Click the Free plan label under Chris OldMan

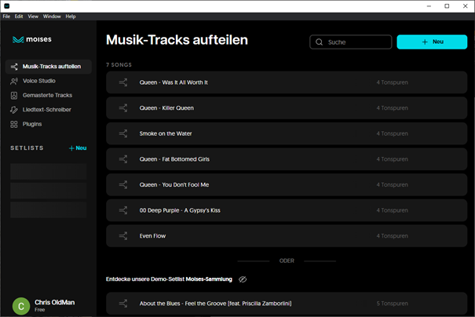pyautogui.click(x=40, y=310)
